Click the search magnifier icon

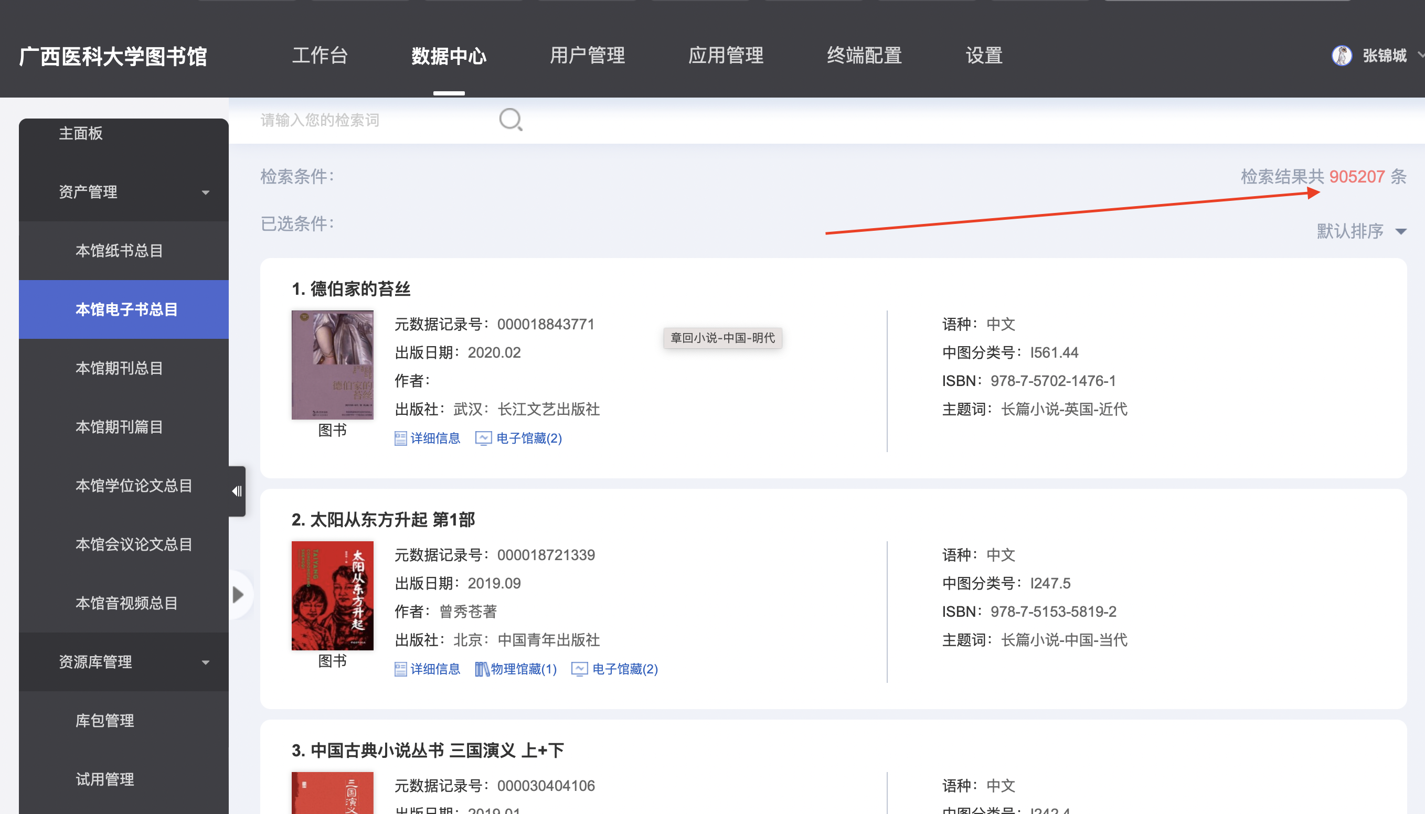tap(511, 120)
